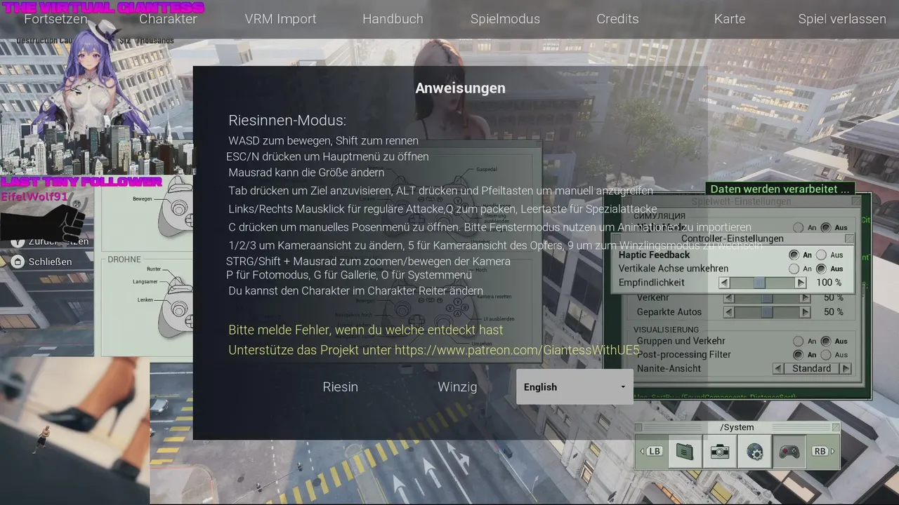Viewport: 899px width, 505px height.
Task: Increase Verkehr with its right arrow
Action: click(806, 298)
